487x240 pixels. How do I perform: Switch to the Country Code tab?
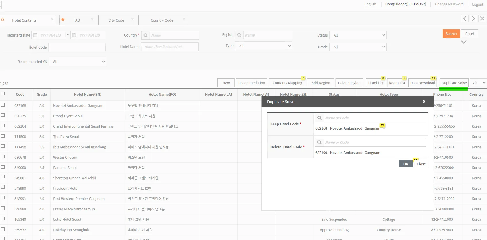tap(162, 20)
